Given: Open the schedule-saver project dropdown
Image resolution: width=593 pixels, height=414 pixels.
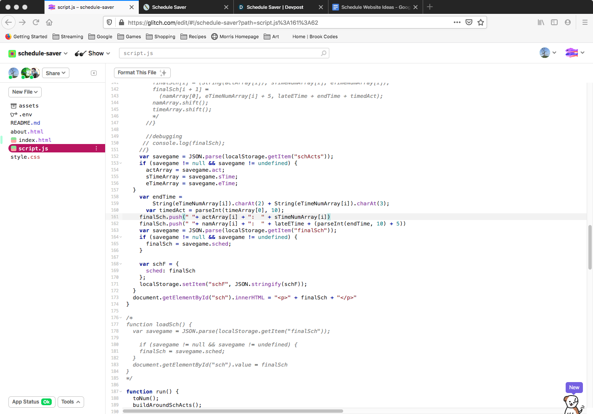Looking at the screenshot, I should click(x=38, y=53).
